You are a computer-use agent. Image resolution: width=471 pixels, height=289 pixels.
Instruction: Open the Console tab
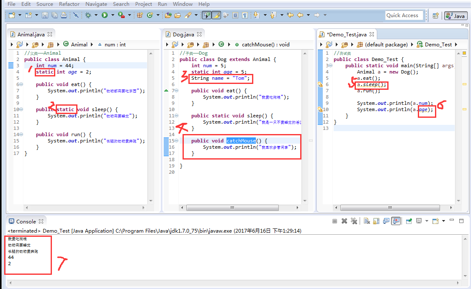click(x=26, y=221)
